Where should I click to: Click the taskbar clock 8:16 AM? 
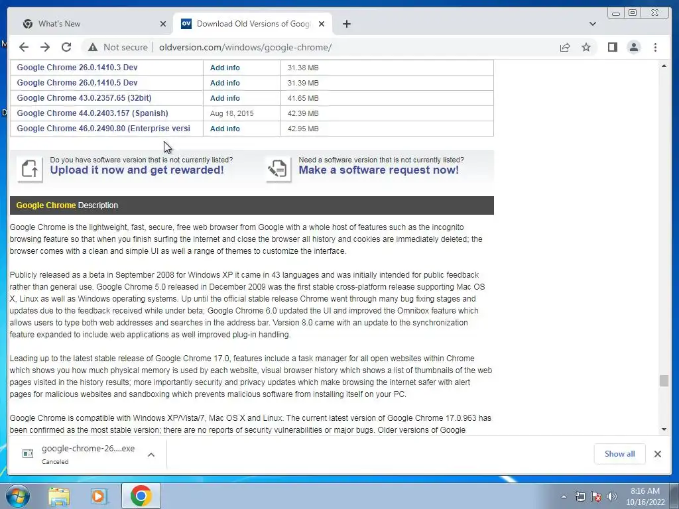tap(645, 496)
